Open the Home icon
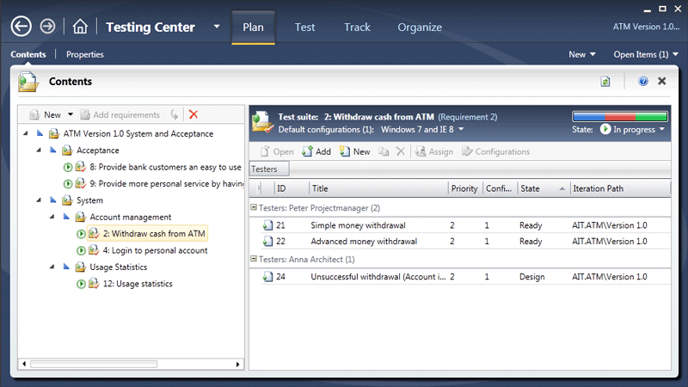This screenshot has width=688, height=387. point(80,27)
